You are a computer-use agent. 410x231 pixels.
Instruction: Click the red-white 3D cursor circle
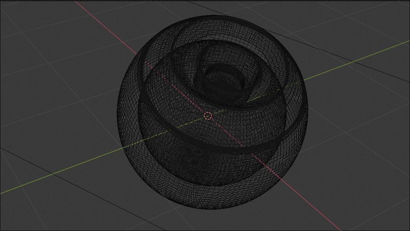tap(208, 116)
